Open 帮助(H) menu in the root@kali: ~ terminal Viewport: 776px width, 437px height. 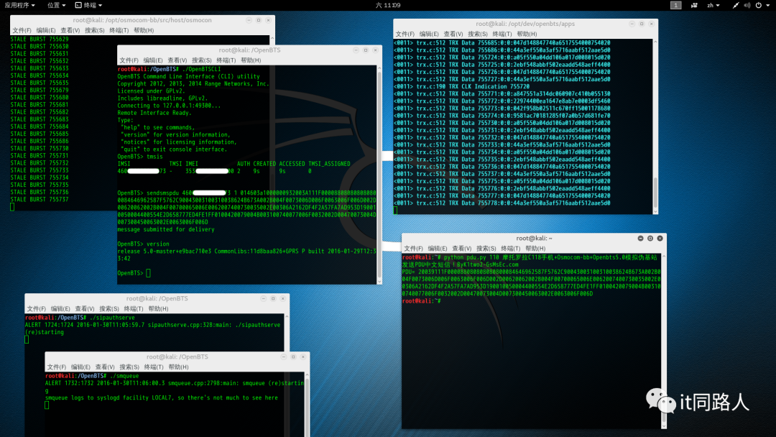[535, 249]
